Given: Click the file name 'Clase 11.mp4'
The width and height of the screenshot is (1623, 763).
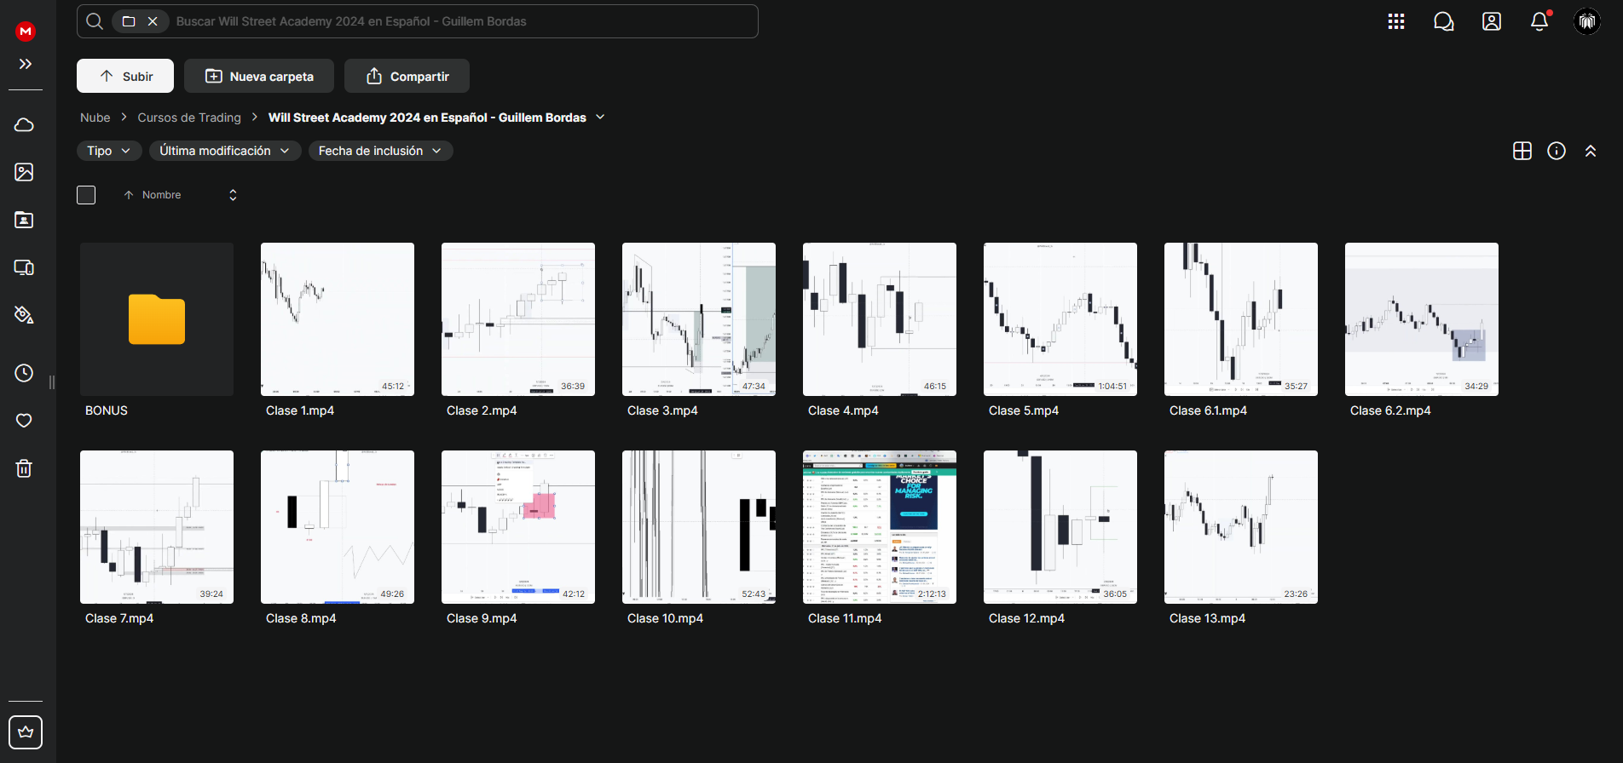Looking at the screenshot, I should pyautogui.click(x=845, y=618).
